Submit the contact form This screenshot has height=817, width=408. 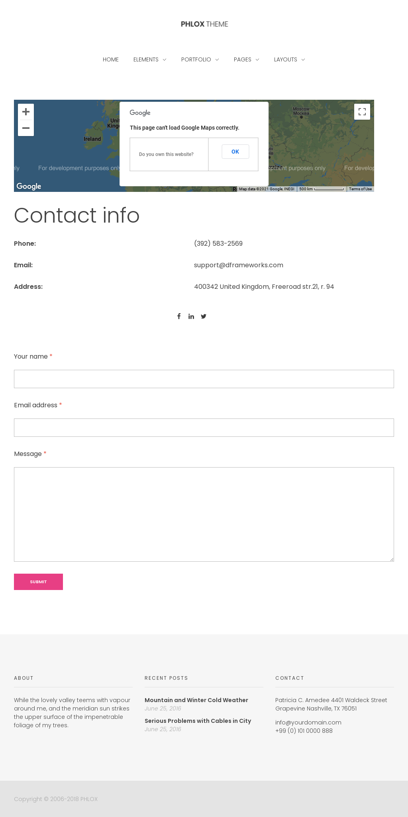point(38,582)
